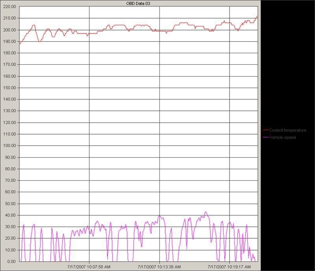Click the red legend line for Coolent temperature

[266, 131]
